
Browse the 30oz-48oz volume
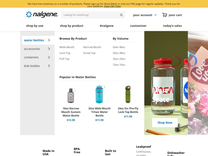pyautogui.click(x=119, y=53)
